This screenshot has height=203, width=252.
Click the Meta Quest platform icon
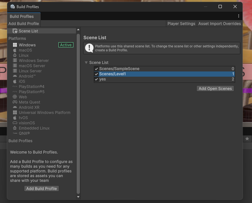coord(15,102)
